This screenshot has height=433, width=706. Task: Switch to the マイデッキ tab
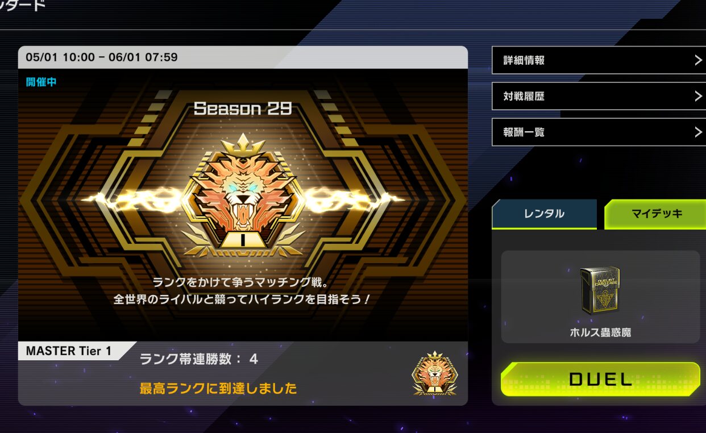tap(655, 214)
